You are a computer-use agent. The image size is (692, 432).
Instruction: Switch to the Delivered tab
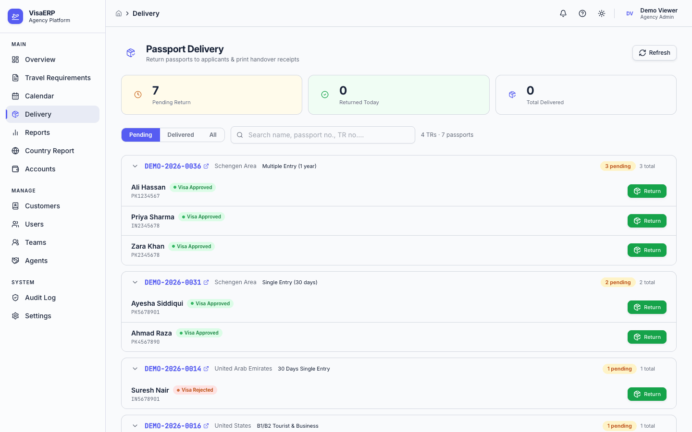tap(181, 135)
